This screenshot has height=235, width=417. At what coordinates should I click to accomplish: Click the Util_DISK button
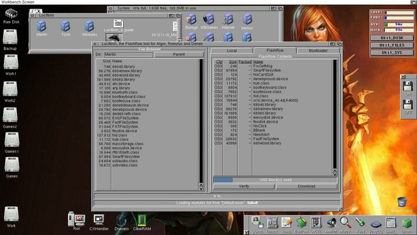point(392,38)
